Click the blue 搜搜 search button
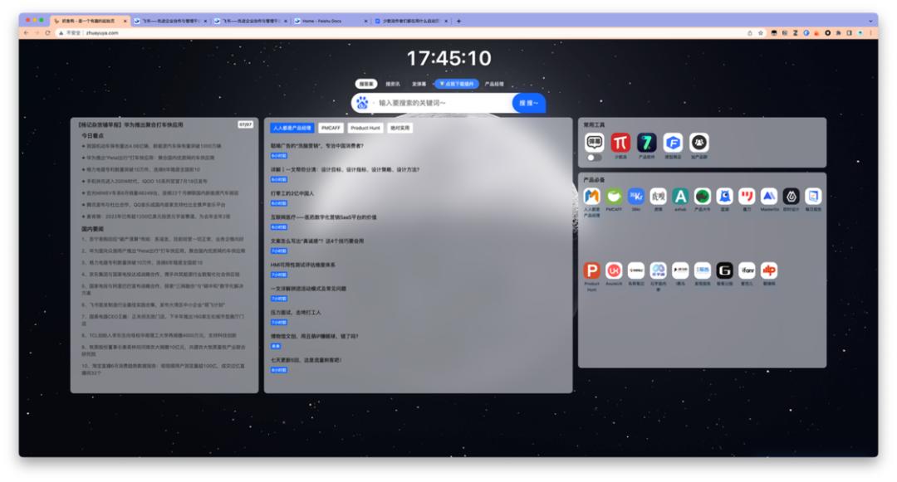 click(528, 103)
